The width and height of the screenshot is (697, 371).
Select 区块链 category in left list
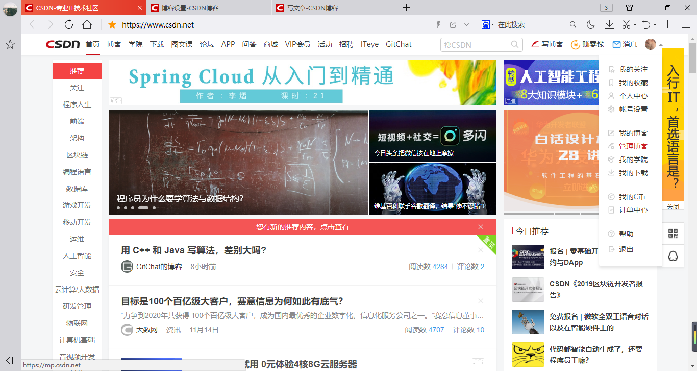pos(77,155)
